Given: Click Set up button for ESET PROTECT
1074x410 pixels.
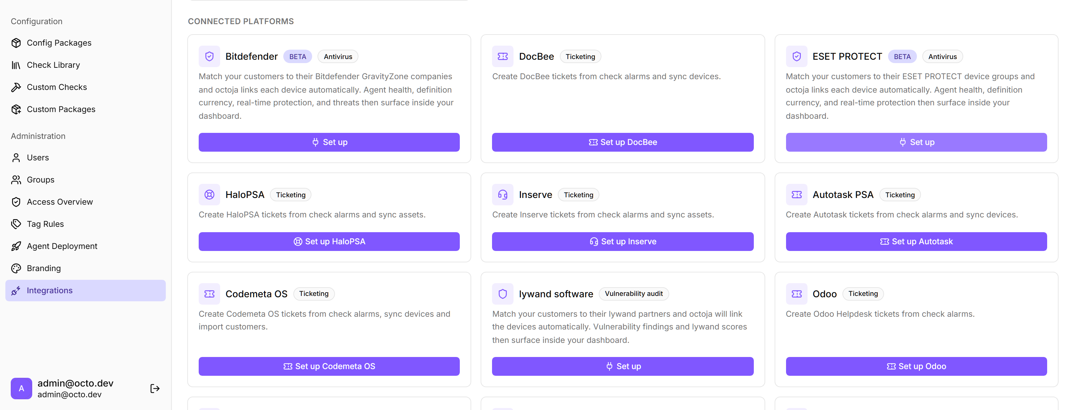Looking at the screenshot, I should [916, 142].
